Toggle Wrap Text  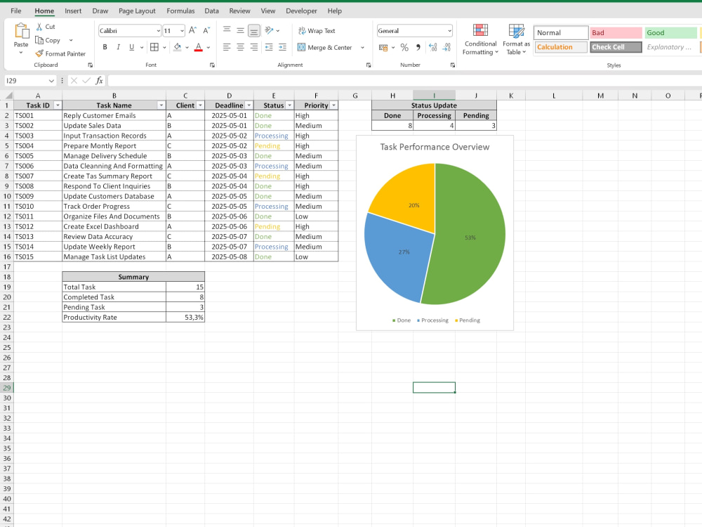317,30
